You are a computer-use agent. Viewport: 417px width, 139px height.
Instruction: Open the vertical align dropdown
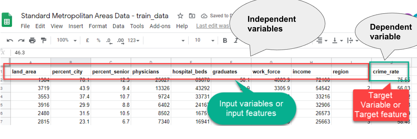click(337, 40)
